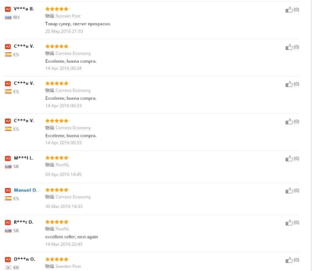Like the review by V***a B.
Screen dimensions: 312x271
(x=289, y=10)
